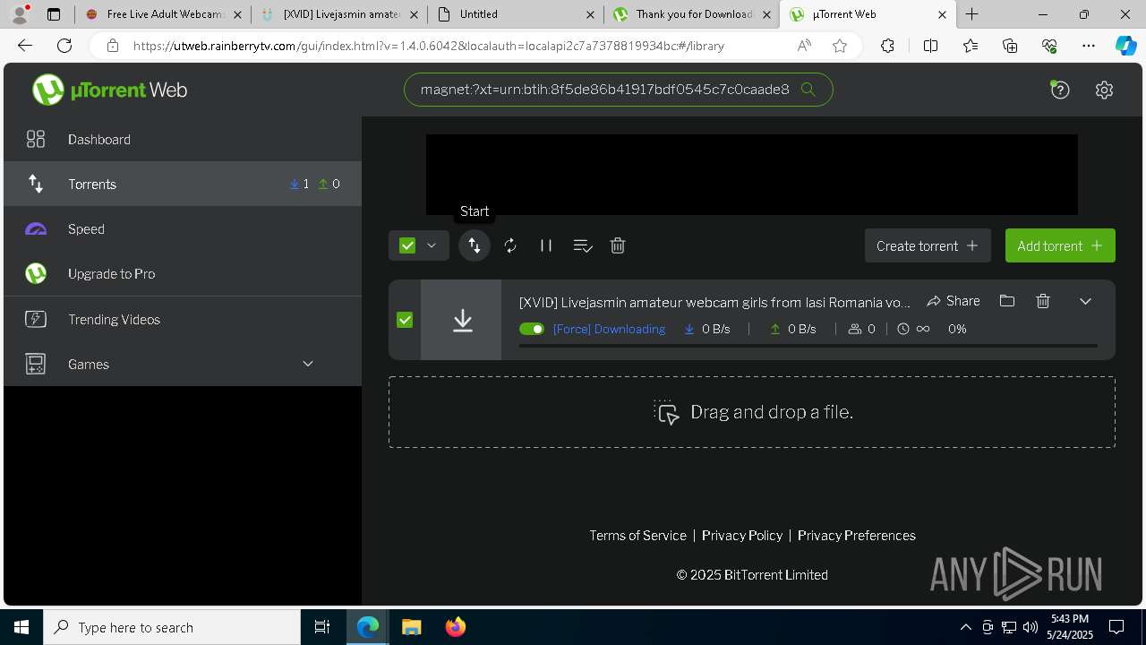Start selected torrents with arrows icon
Image resolution: width=1146 pixels, height=645 pixels.
coord(475,245)
